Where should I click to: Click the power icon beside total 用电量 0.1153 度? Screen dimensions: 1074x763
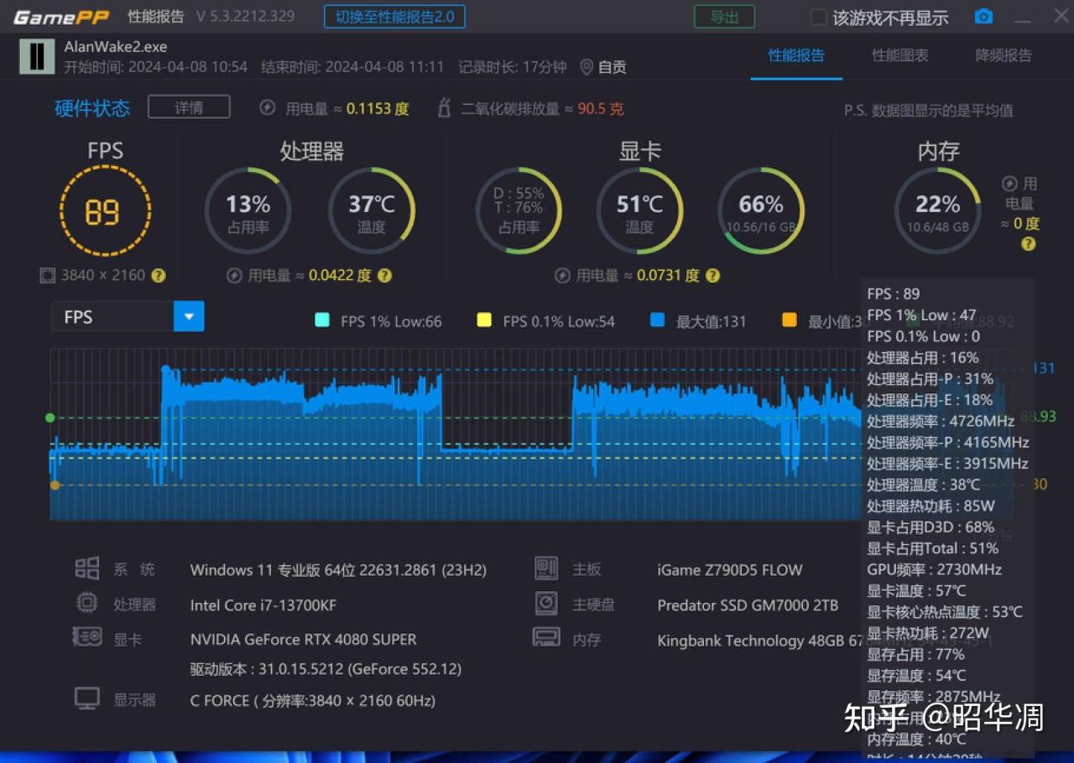[x=268, y=108]
